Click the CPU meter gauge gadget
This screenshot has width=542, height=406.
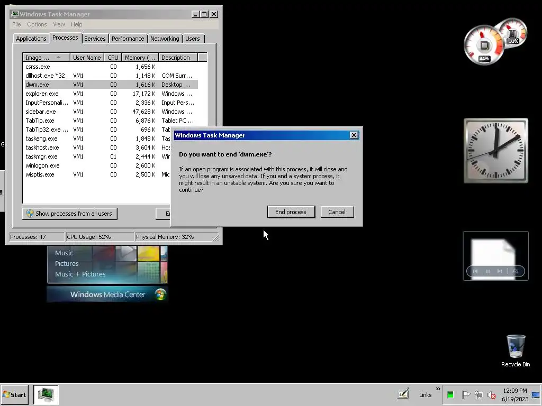(x=484, y=45)
